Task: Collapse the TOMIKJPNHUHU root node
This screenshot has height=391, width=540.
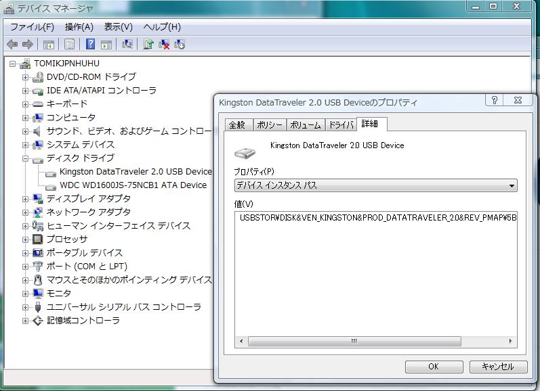Action: coord(12,64)
